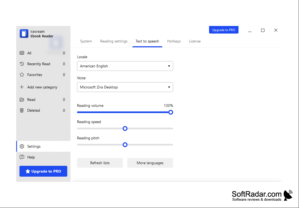Click the Settings label in sidebar
Screen dimensions: 299x208
[34, 147]
